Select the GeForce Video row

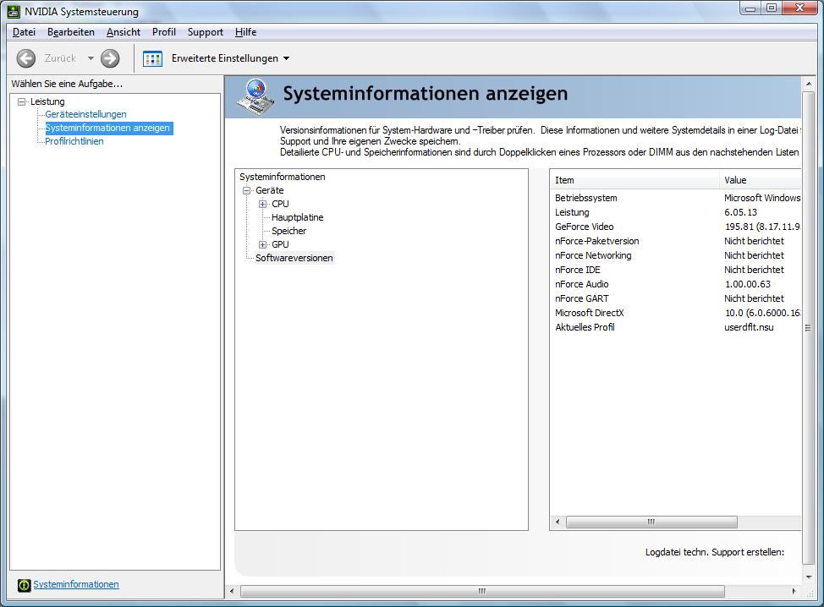click(676, 227)
